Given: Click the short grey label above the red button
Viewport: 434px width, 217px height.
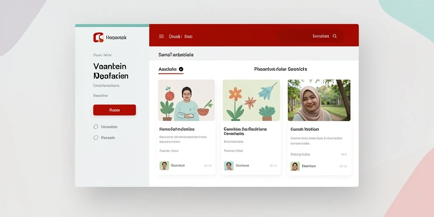Looking at the screenshot, I should point(100,95).
